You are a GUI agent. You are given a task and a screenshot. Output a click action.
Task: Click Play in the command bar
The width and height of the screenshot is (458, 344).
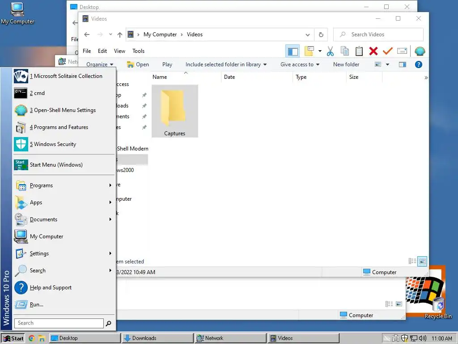167,64
